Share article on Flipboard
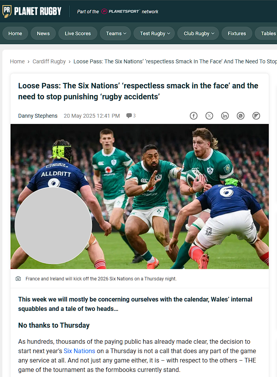This screenshot has height=377, width=277. point(256,116)
